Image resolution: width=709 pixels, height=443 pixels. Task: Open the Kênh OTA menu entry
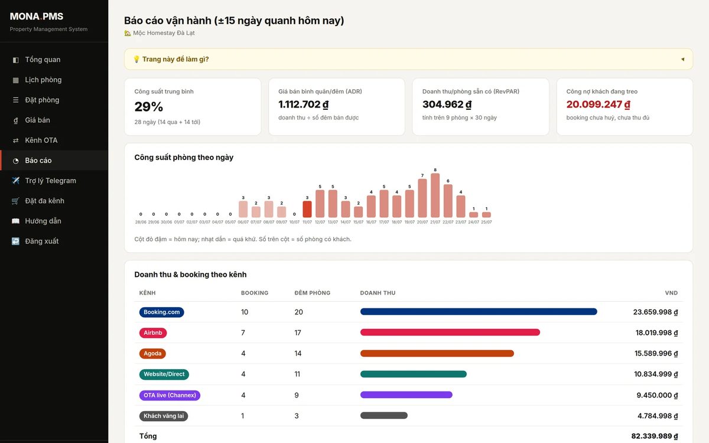click(54, 140)
